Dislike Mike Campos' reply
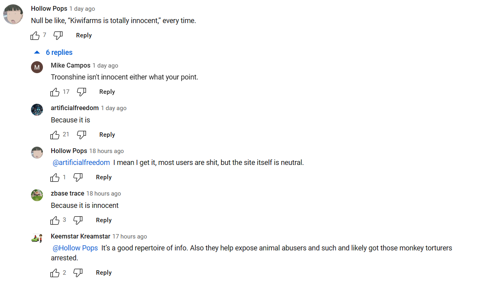479x285 pixels. (81, 92)
